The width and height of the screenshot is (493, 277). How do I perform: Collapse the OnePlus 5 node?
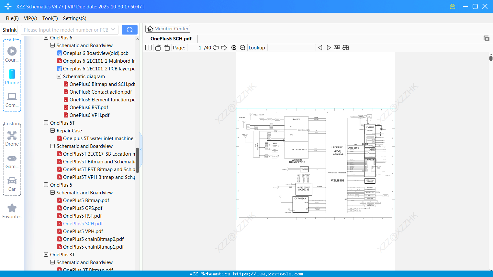(x=46, y=185)
